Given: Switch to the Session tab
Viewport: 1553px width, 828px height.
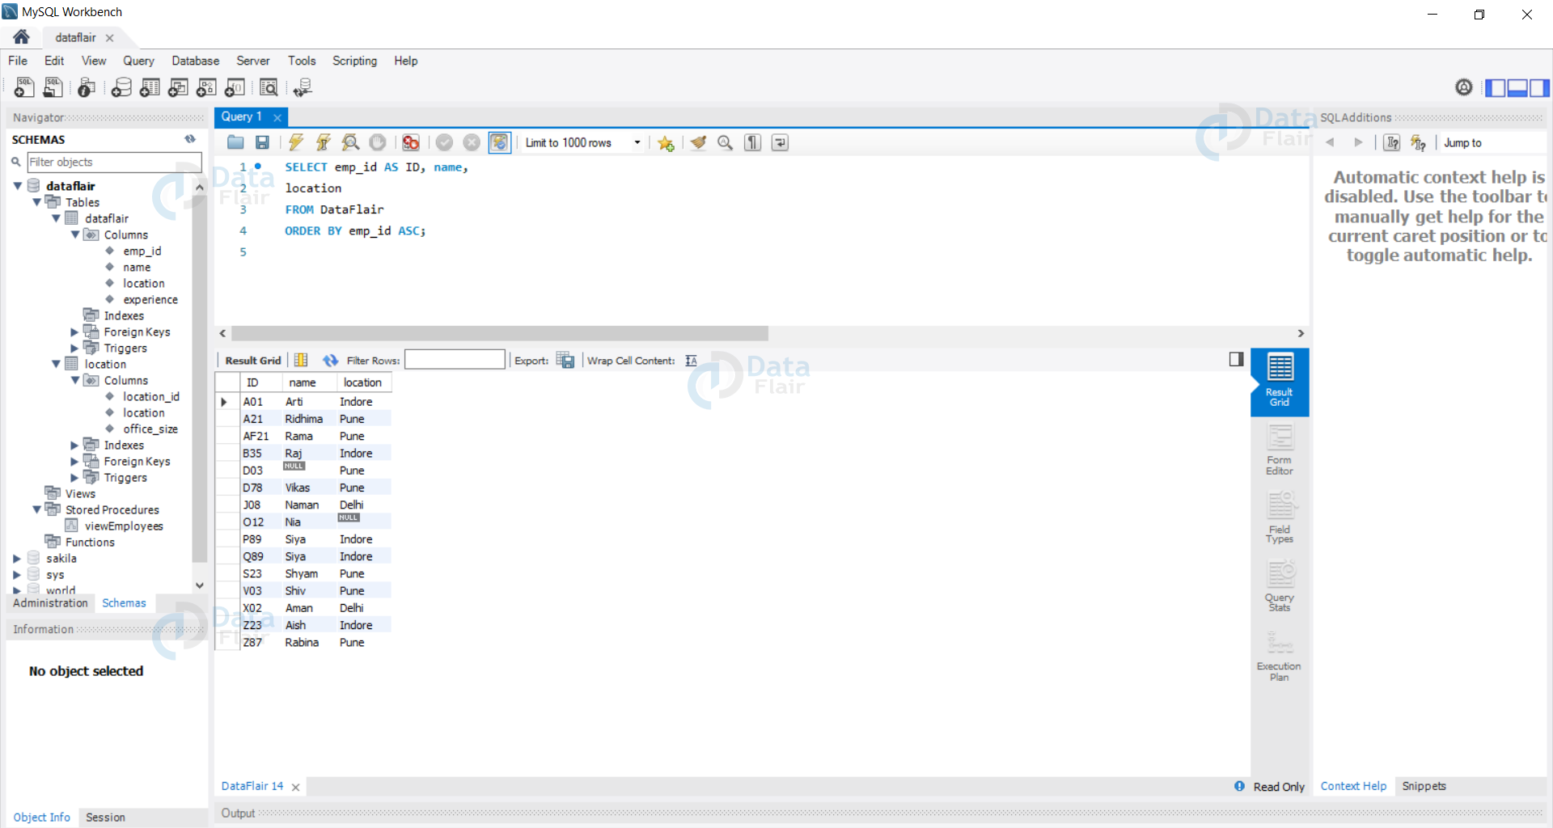Looking at the screenshot, I should point(105,817).
